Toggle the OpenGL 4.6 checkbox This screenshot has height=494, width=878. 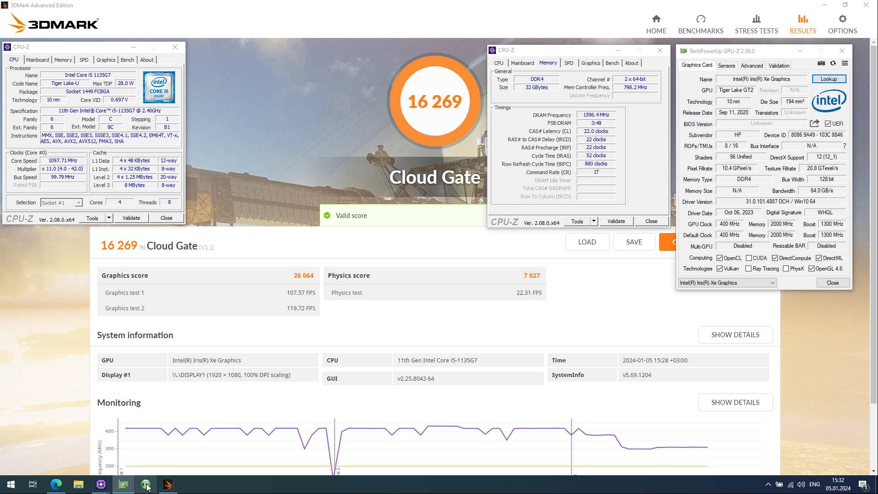point(811,269)
